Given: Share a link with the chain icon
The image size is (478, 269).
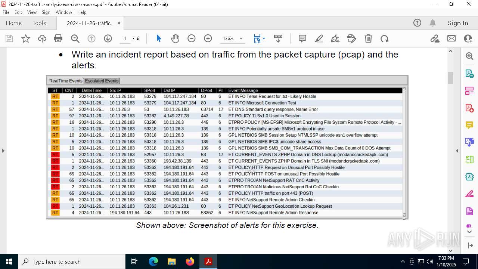Looking at the screenshot, I should (x=435, y=38).
